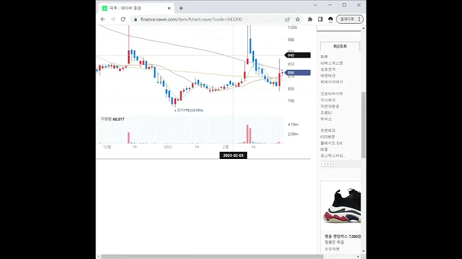Open 명품 랜덤박스 7,000원 ad text

coord(343,237)
